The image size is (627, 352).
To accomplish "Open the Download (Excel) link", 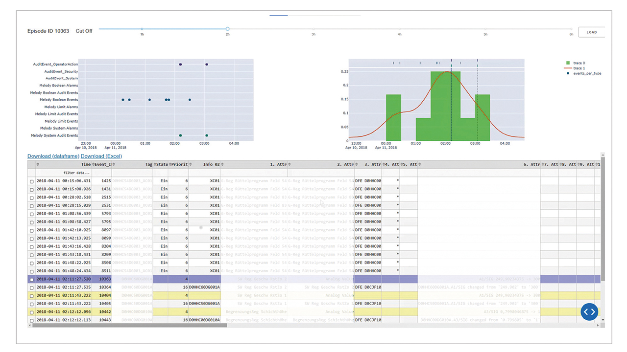I will pos(101,156).
